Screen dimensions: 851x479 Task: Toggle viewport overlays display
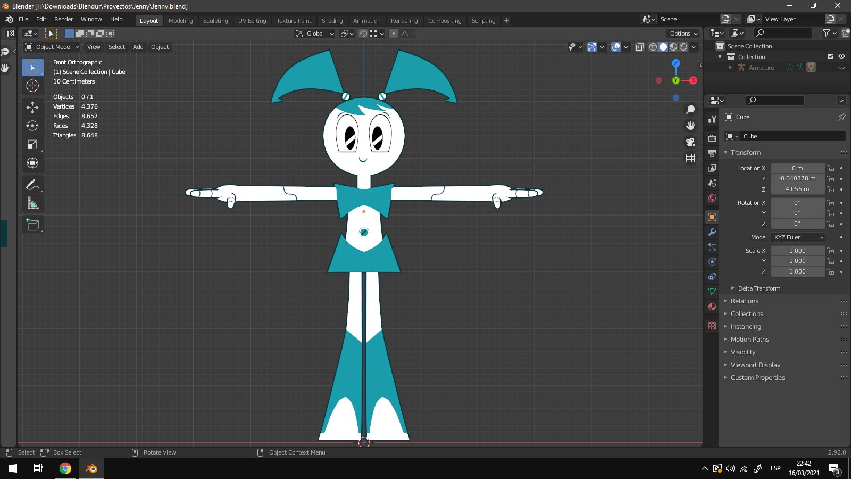pyautogui.click(x=616, y=47)
